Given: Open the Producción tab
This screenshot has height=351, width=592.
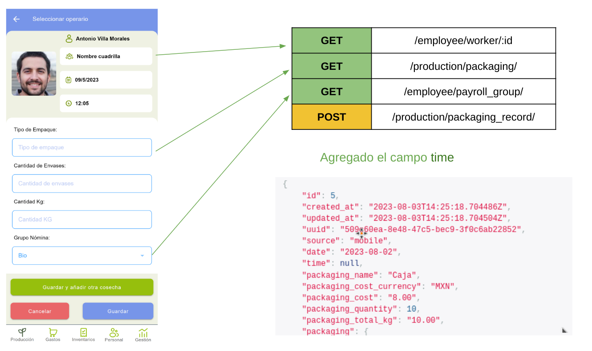Looking at the screenshot, I should click(22, 335).
